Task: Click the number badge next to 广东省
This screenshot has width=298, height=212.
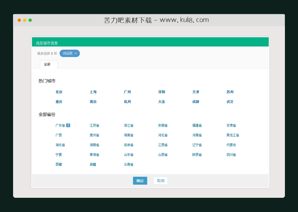Action: (68, 125)
